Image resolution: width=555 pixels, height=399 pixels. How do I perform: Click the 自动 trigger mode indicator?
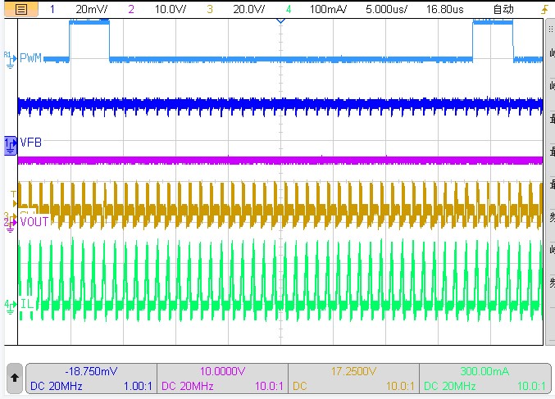coord(503,9)
